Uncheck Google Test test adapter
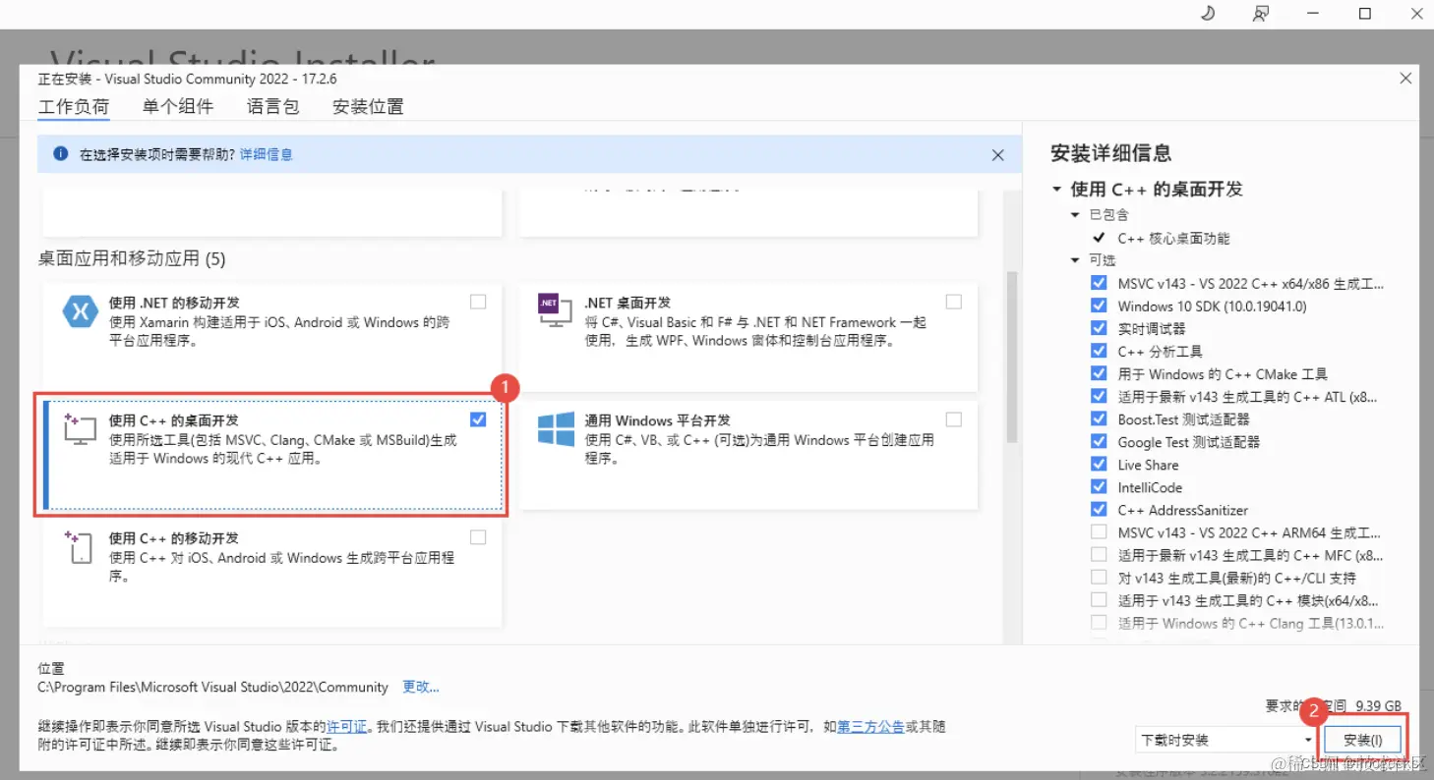Image resolution: width=1434 pixels, height=780 pixels. (1099, 441)
